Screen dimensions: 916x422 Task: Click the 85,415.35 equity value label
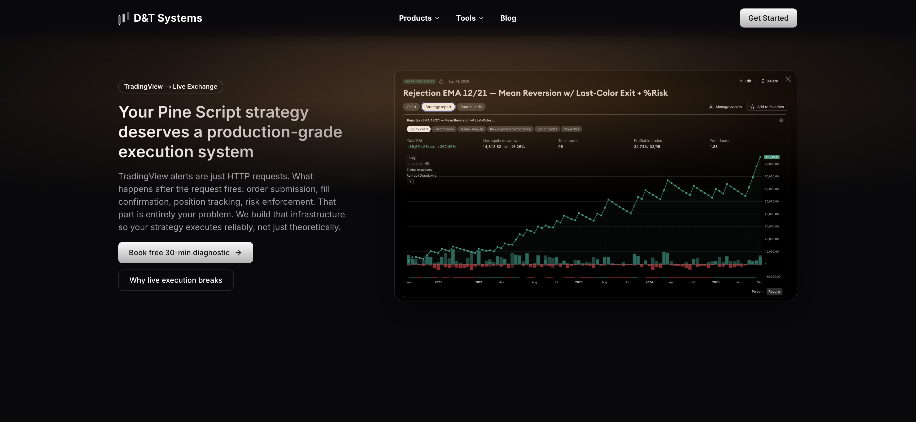[772, 157]
